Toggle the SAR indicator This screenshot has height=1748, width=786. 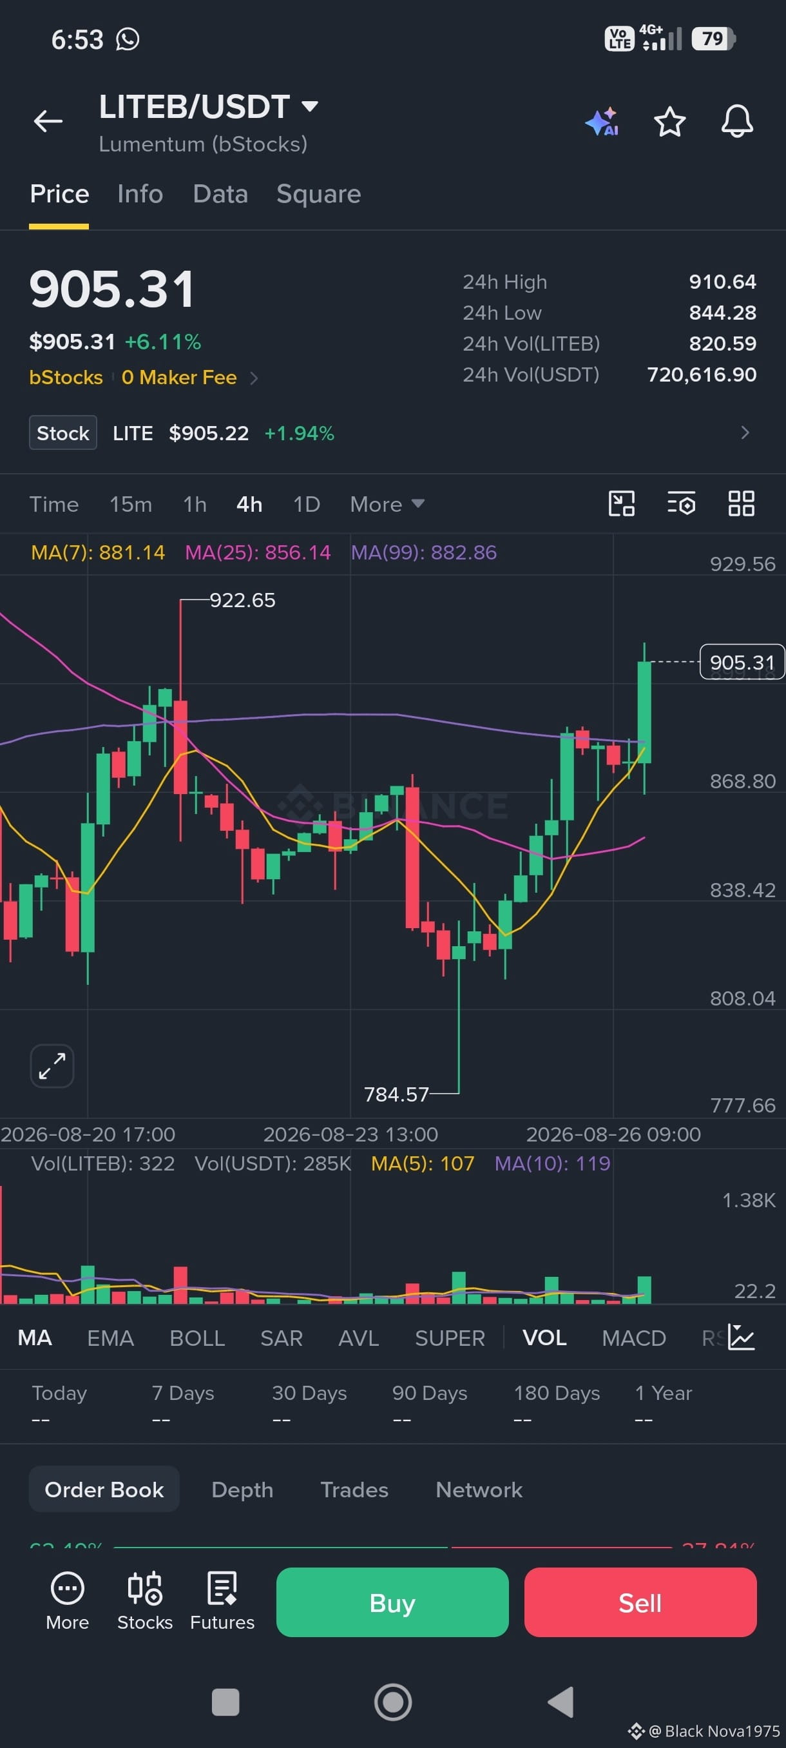coord(282,1337)
